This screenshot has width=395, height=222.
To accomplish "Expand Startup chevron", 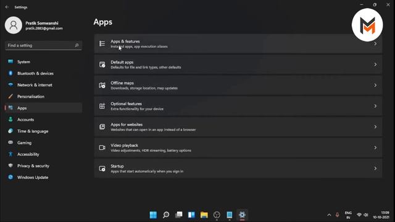I will [x=375, y=168].
